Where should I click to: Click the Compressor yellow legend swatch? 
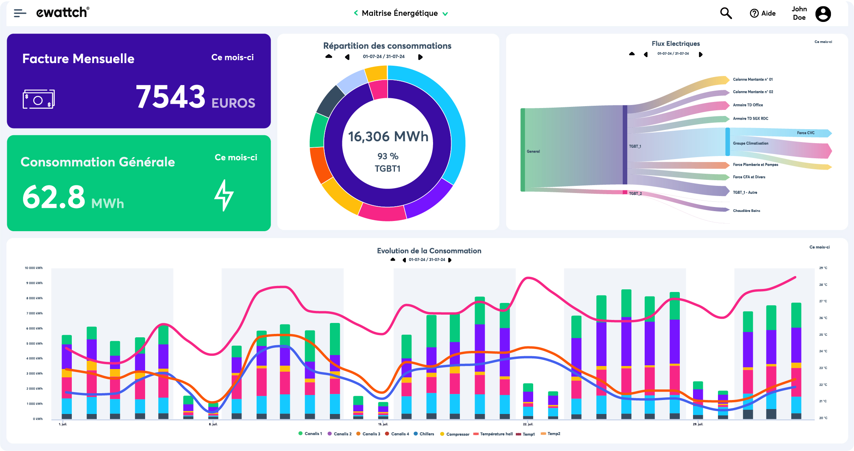pos(442,434)
